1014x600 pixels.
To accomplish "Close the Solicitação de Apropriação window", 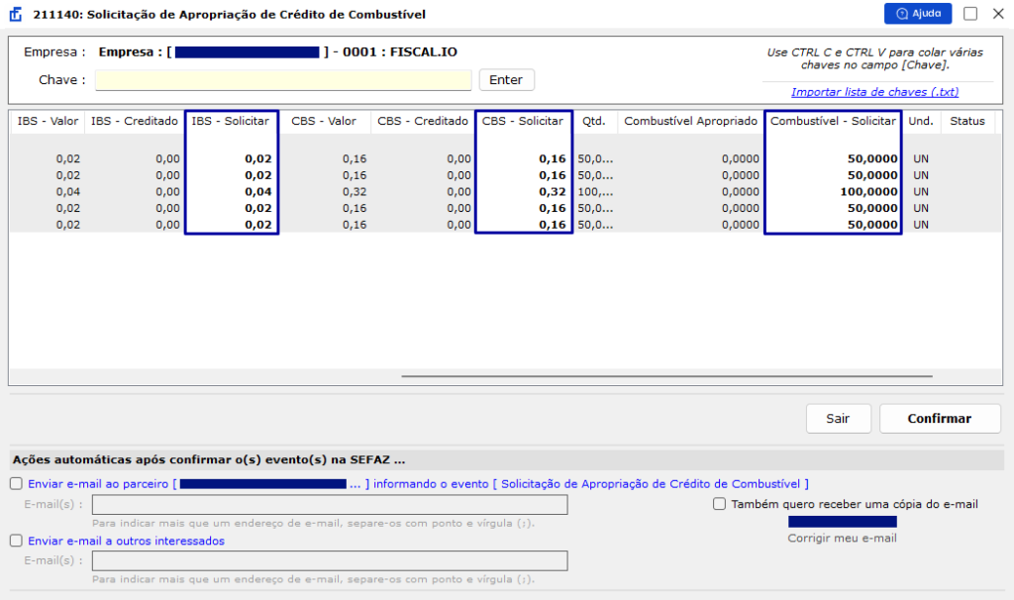I will pyautogui.click(x=998, y=14).
